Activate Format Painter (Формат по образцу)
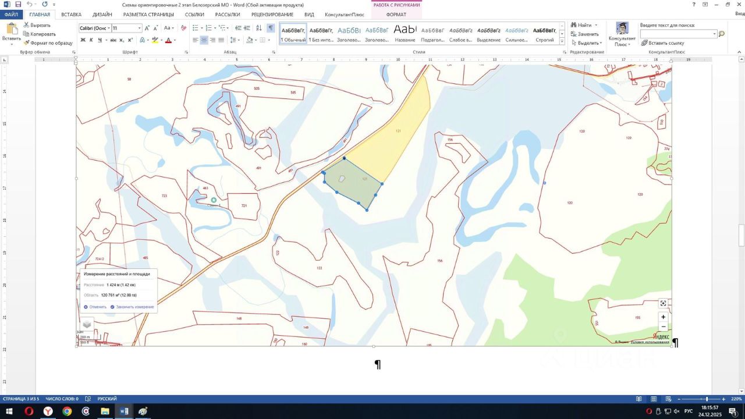This screenshot has width=745, height=419. (x=48, y=42)
